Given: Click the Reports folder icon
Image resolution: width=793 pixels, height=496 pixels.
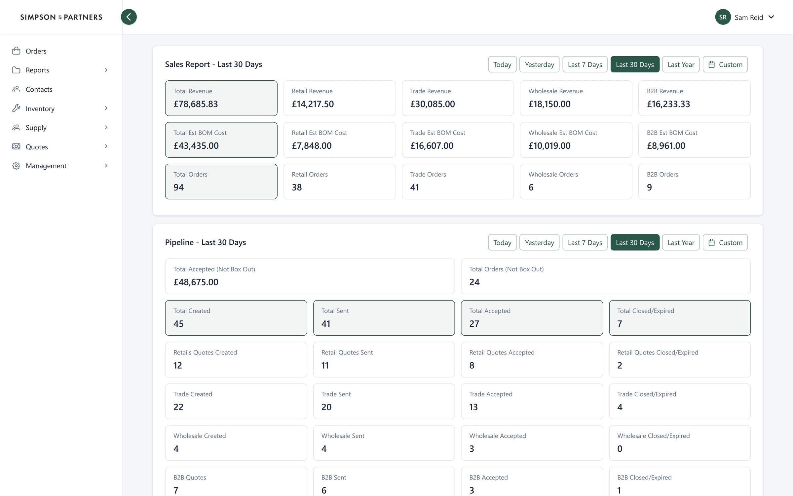Looking at the screenshot, I should click(x=16, y=70).
